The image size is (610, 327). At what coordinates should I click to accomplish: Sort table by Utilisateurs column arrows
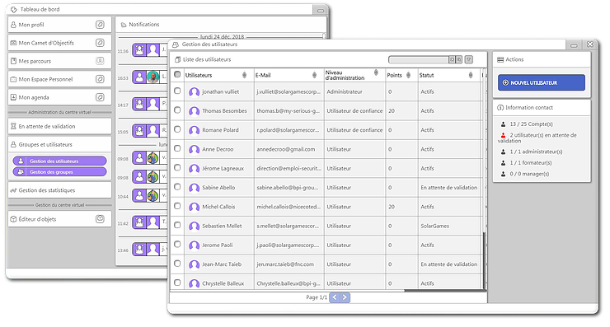point(244,75)
